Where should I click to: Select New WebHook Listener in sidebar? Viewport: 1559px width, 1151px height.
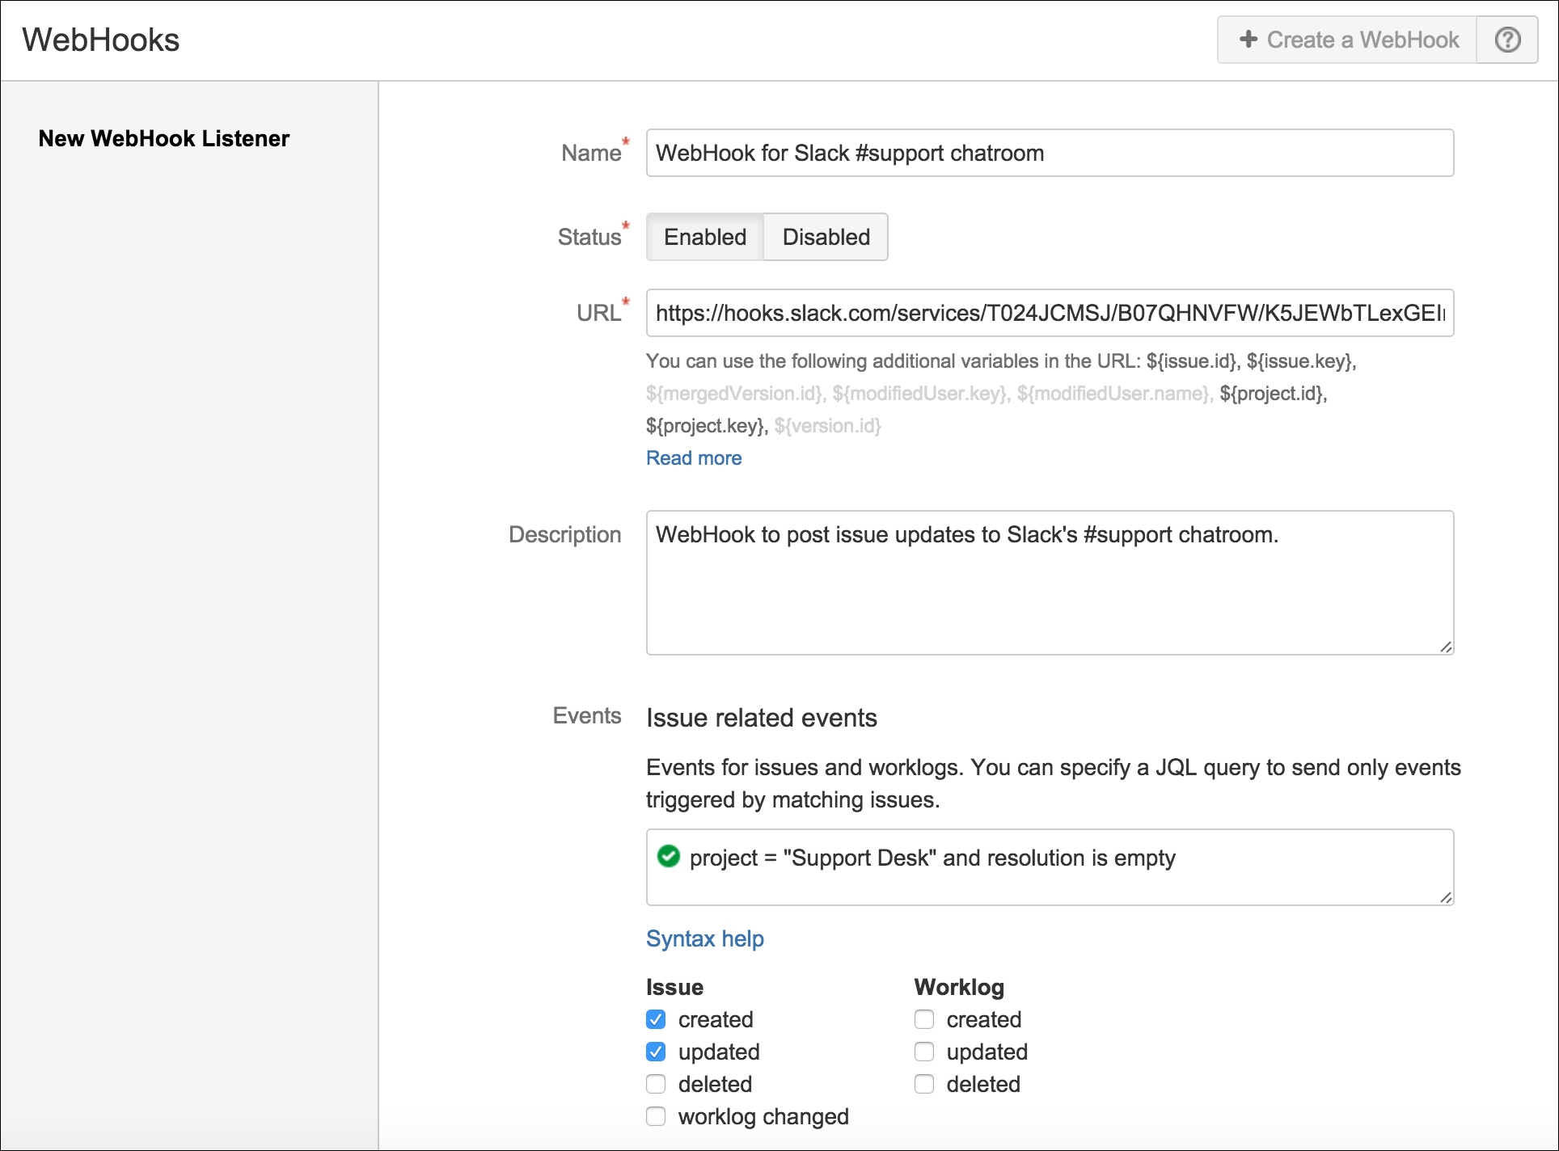(164, 138)
